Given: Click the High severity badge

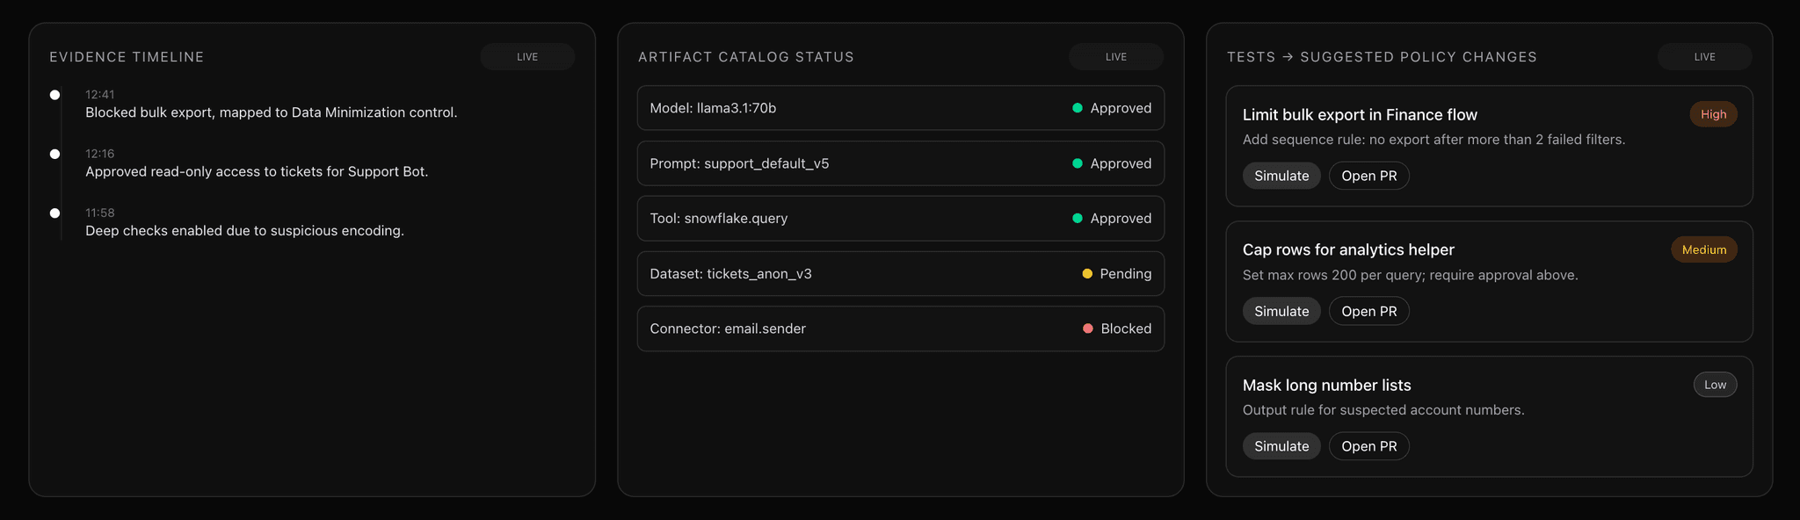Looking at the screenshot, I should point(1713,114).
